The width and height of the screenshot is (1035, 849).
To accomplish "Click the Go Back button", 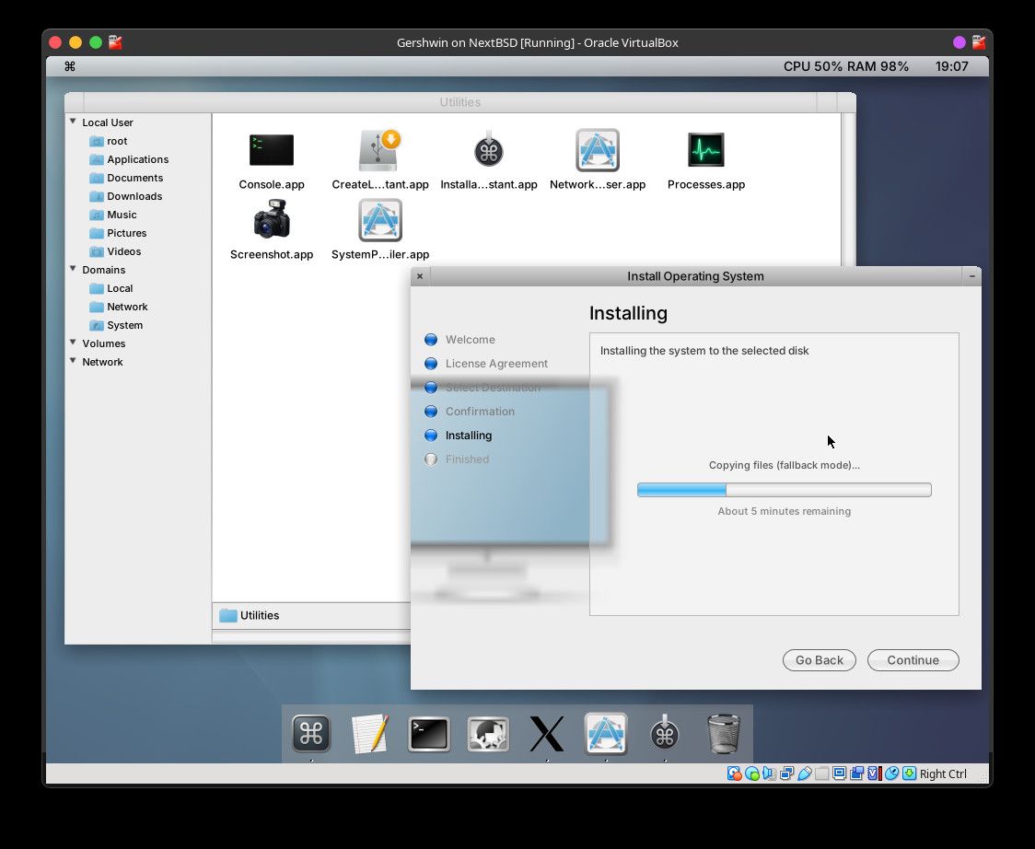I will [x=820, y=660].
